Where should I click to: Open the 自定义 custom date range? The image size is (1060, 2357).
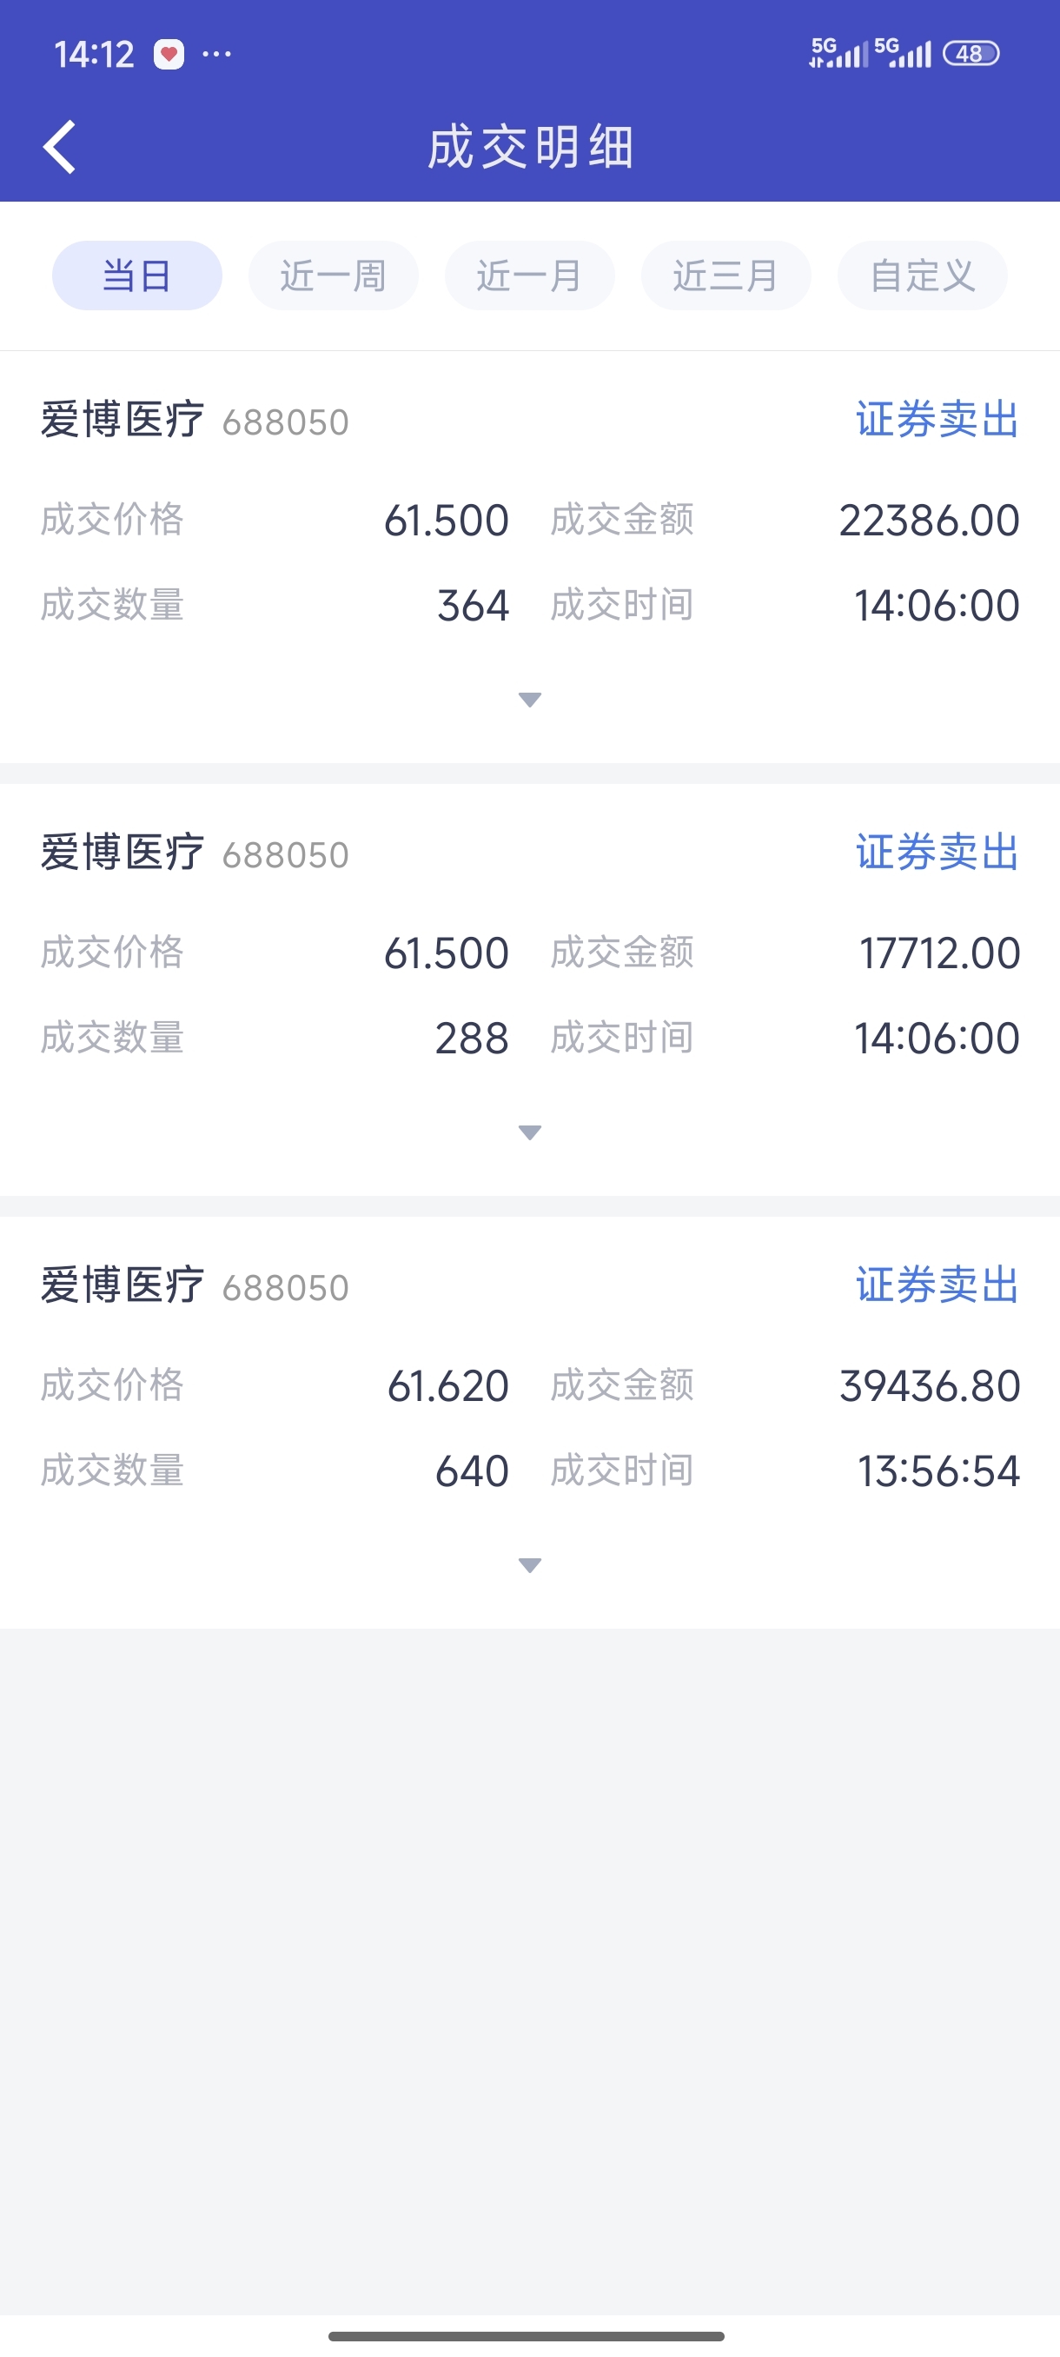pyautogui.click(x=922, y=276)
